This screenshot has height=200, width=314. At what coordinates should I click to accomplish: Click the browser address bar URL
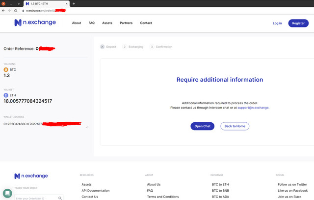point(46,11)
